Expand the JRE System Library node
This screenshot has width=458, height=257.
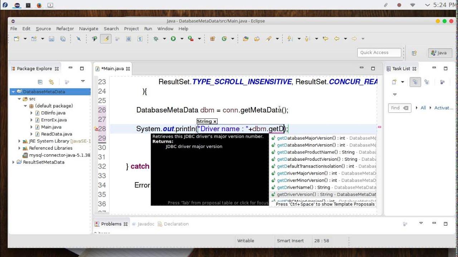pyautogui.click(x=19, y=141)
